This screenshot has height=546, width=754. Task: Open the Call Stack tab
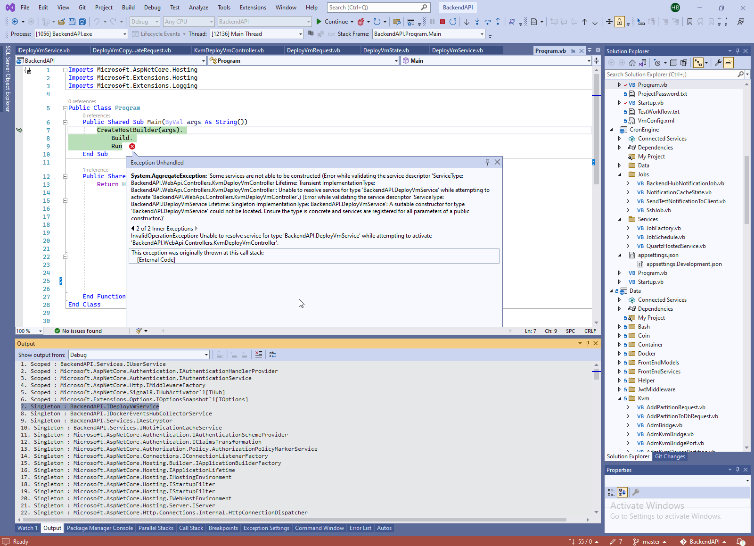[x=191, y=528]
